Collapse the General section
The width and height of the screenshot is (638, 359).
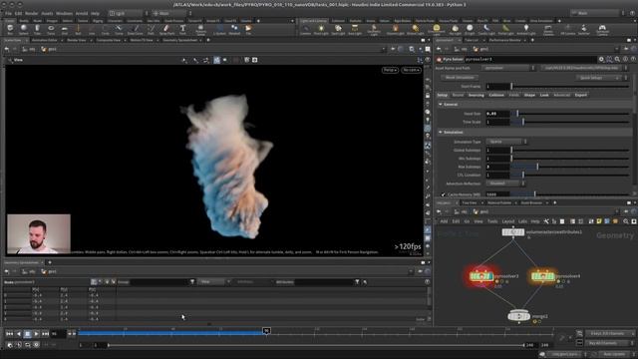coord(441,105)
